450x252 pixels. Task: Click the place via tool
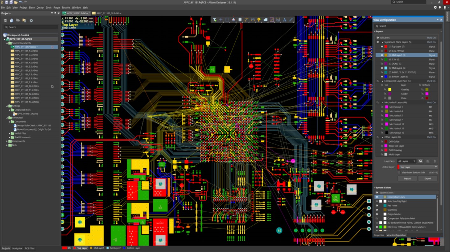coord(259,20)
